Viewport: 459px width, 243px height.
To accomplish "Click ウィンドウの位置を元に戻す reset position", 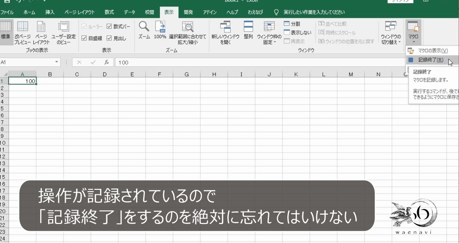I will coord(346,41).
